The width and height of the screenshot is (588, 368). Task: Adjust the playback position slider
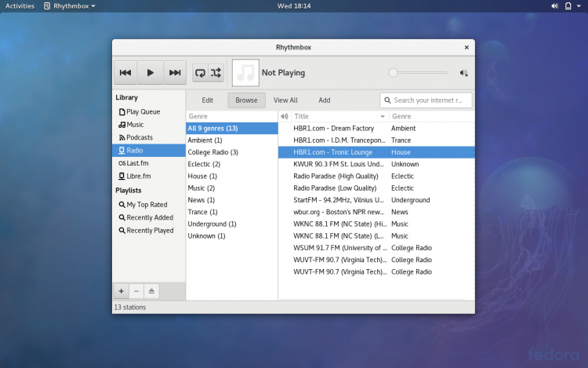(x=394, y=73)
